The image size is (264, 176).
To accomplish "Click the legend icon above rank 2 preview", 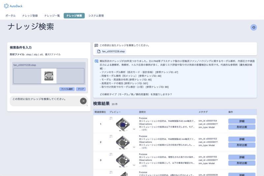I will coord(111,136).
